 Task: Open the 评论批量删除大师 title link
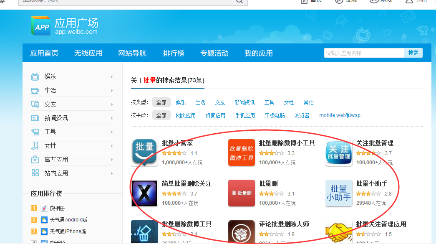(284, 224)
